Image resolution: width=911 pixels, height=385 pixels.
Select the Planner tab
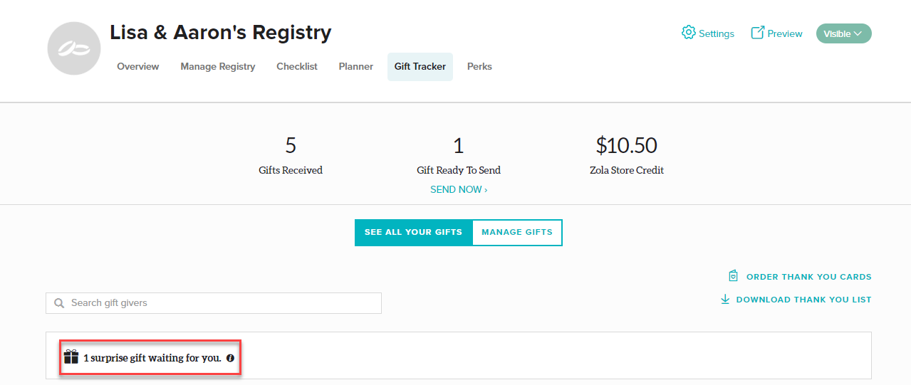click(356, 67)
